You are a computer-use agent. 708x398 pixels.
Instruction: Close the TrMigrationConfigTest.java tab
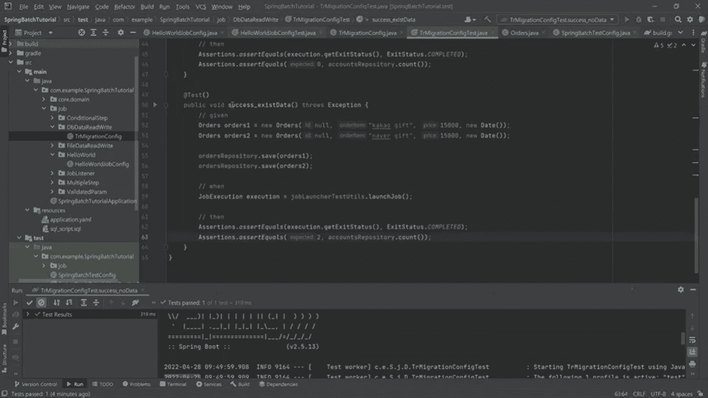pos(493,32)
